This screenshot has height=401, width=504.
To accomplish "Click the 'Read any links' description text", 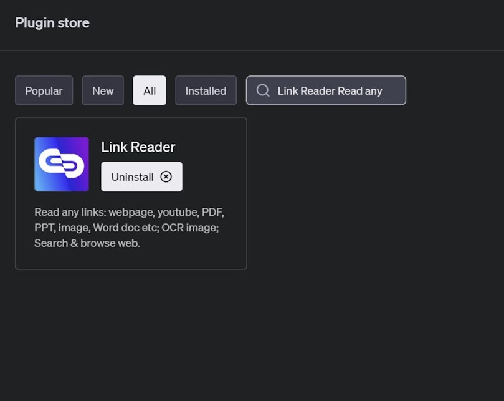I will 129,228.
